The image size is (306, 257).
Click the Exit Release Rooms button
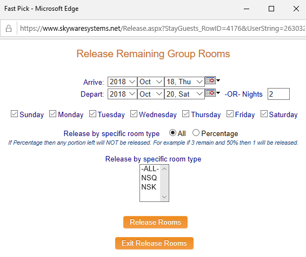(x=154, y=243)
